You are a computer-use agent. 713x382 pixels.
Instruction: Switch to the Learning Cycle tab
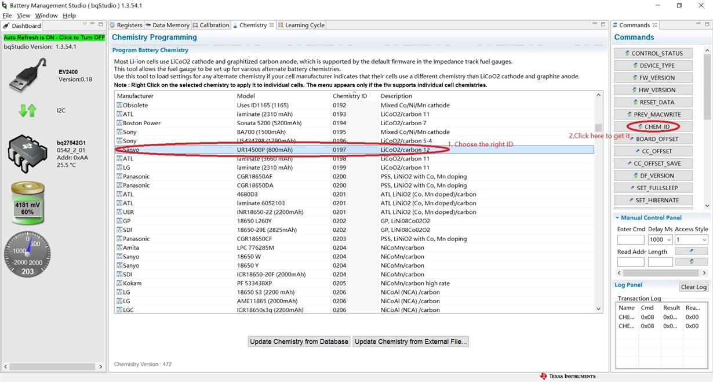301,25
